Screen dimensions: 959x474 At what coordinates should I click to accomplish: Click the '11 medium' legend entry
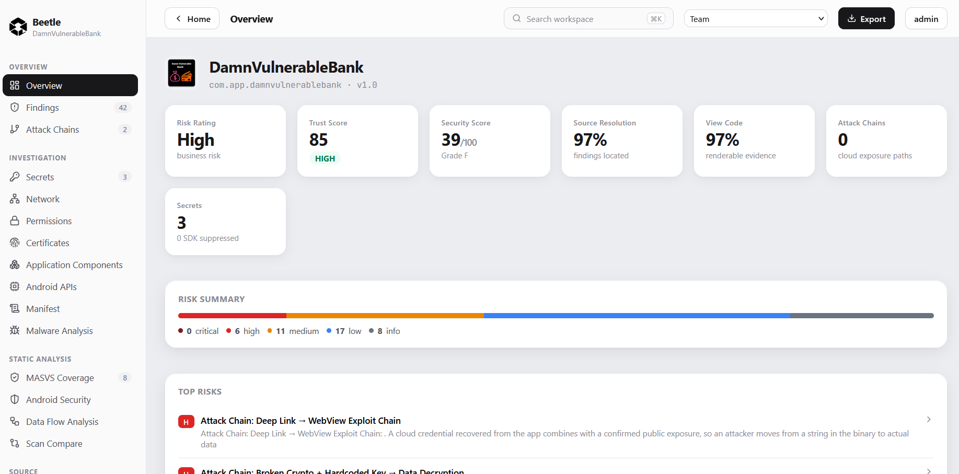(293, 331)
